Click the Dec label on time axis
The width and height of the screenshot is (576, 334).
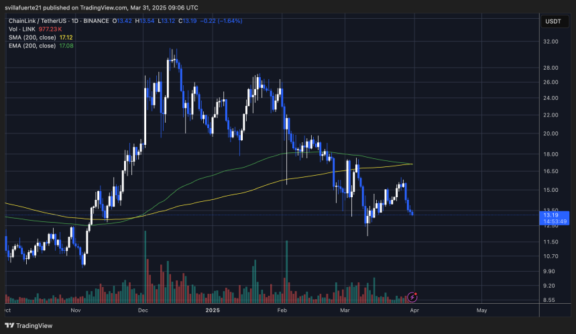click(142, 311)
